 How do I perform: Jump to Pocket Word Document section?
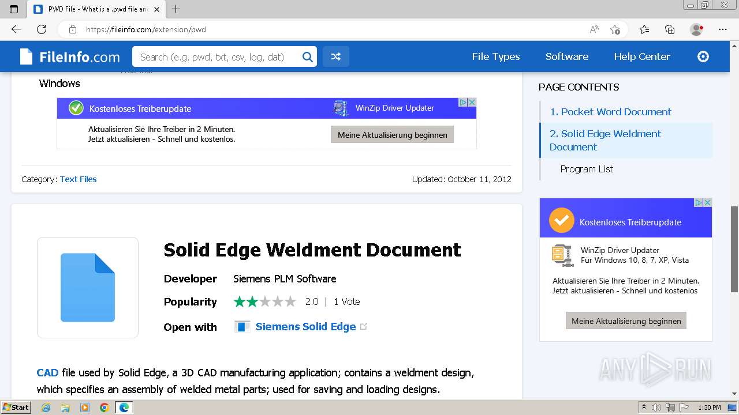pos(610,112)
